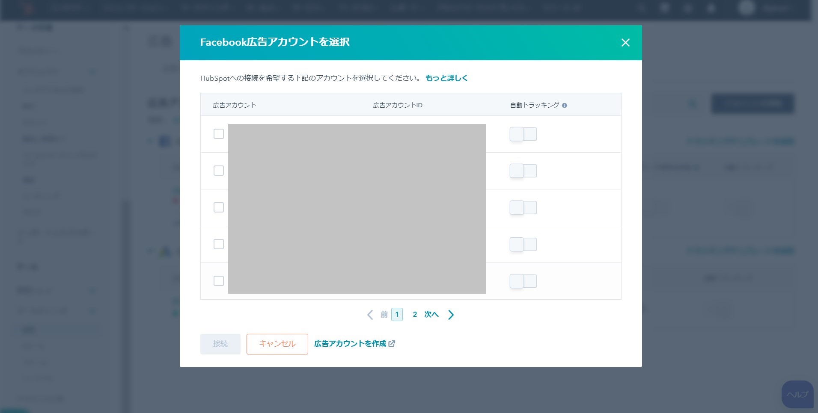Click the ヘルプ help button
818x413 pixels.
pos(797,394)
